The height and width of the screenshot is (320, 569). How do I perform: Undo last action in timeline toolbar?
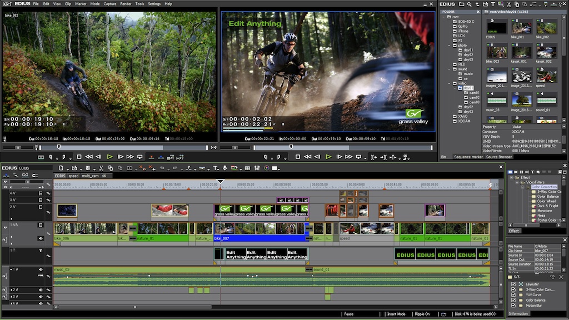(162, 168)
